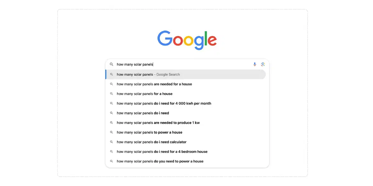Select the 'how many solar panels do i need' suggestion

(x=143, y=113)
